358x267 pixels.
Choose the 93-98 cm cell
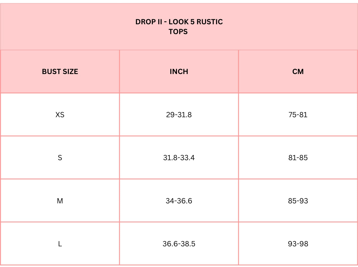pos(298,244)
